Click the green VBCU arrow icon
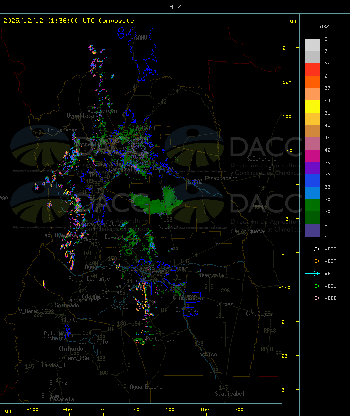 312,286
